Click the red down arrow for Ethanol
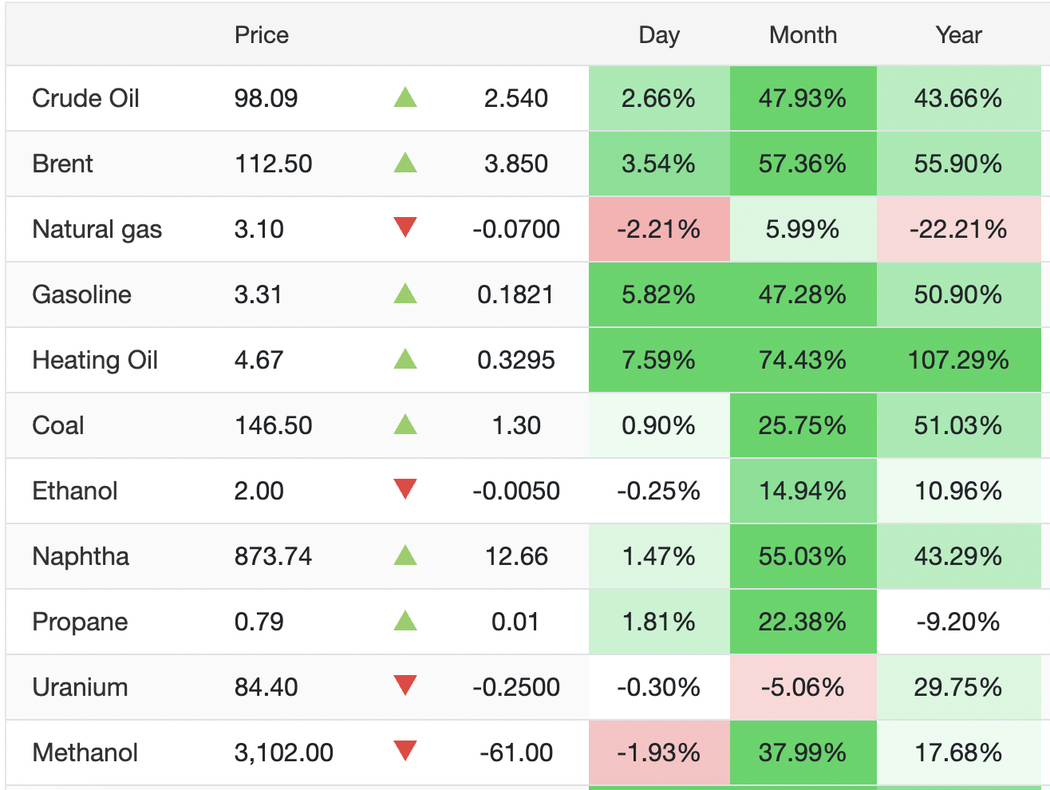1050x790 pixels. pos(405,490)
